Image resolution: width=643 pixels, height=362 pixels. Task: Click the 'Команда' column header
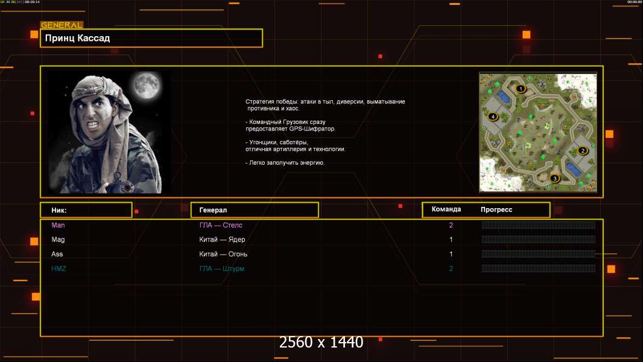[x=446, y=209]
